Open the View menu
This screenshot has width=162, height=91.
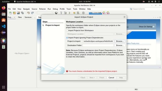(x=19, y=9)
